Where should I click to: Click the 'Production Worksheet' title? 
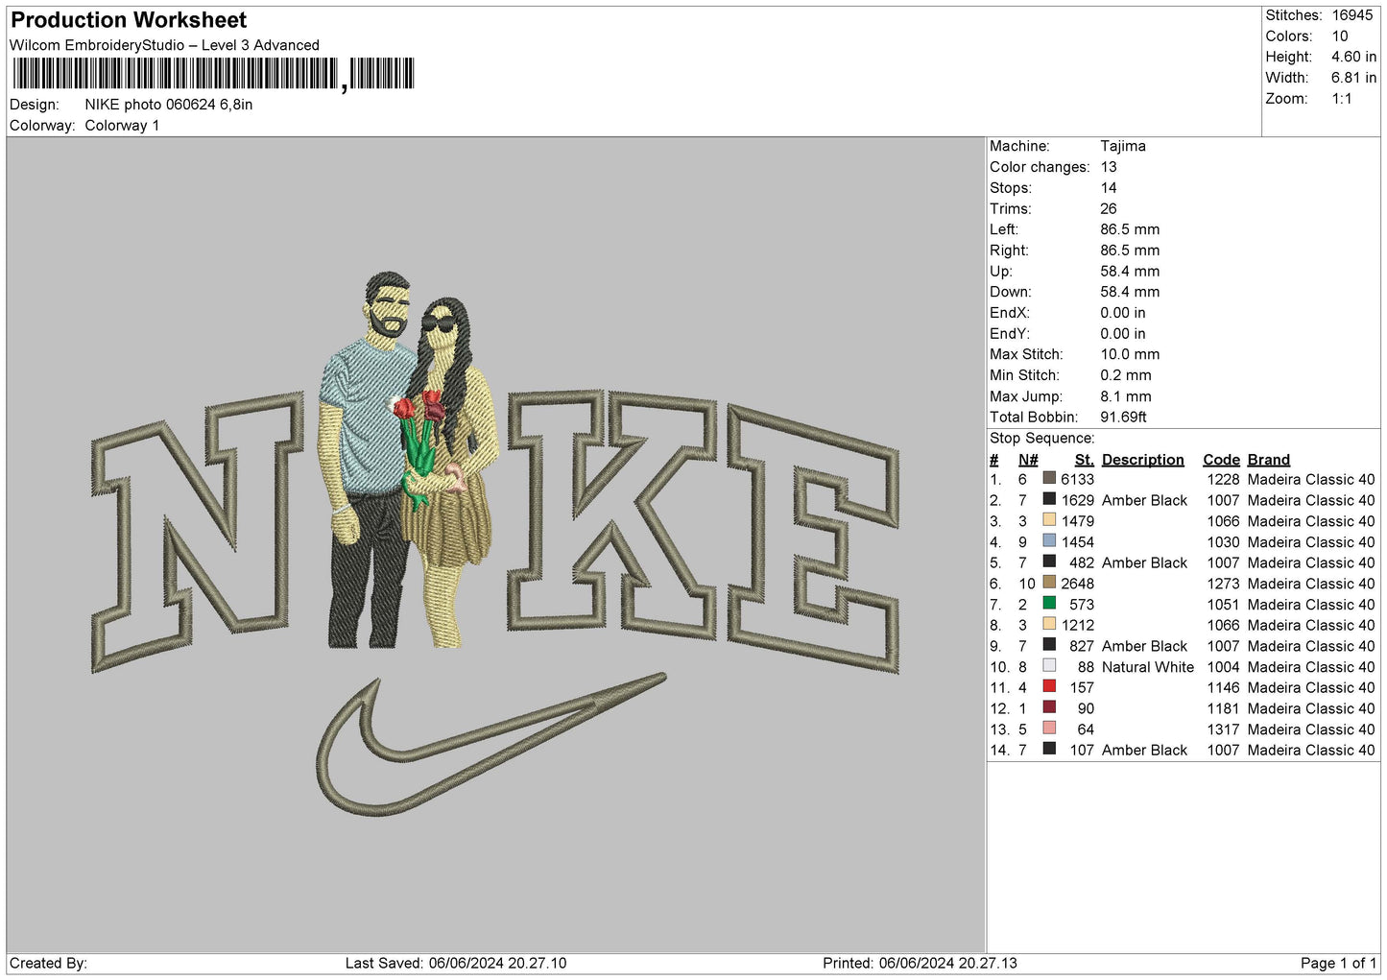(129, 20)
